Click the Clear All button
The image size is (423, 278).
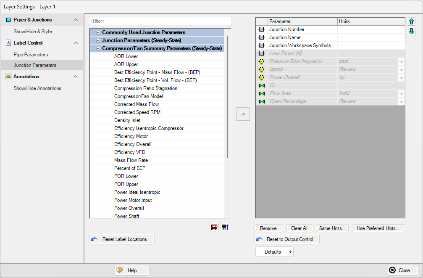pyautogui.click(x=300, y=228)
